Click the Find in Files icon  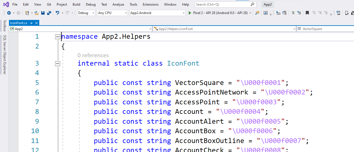(x=257, y=13)
